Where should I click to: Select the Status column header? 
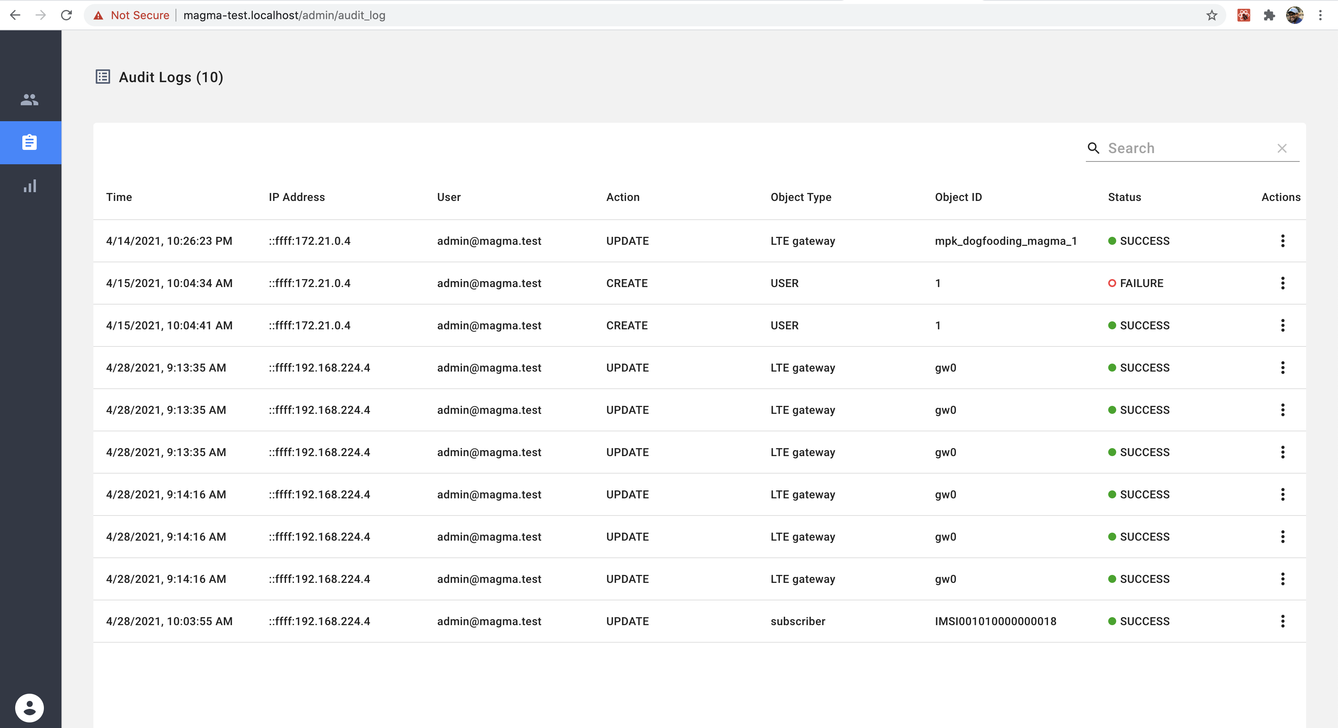tap(1124, 197)
